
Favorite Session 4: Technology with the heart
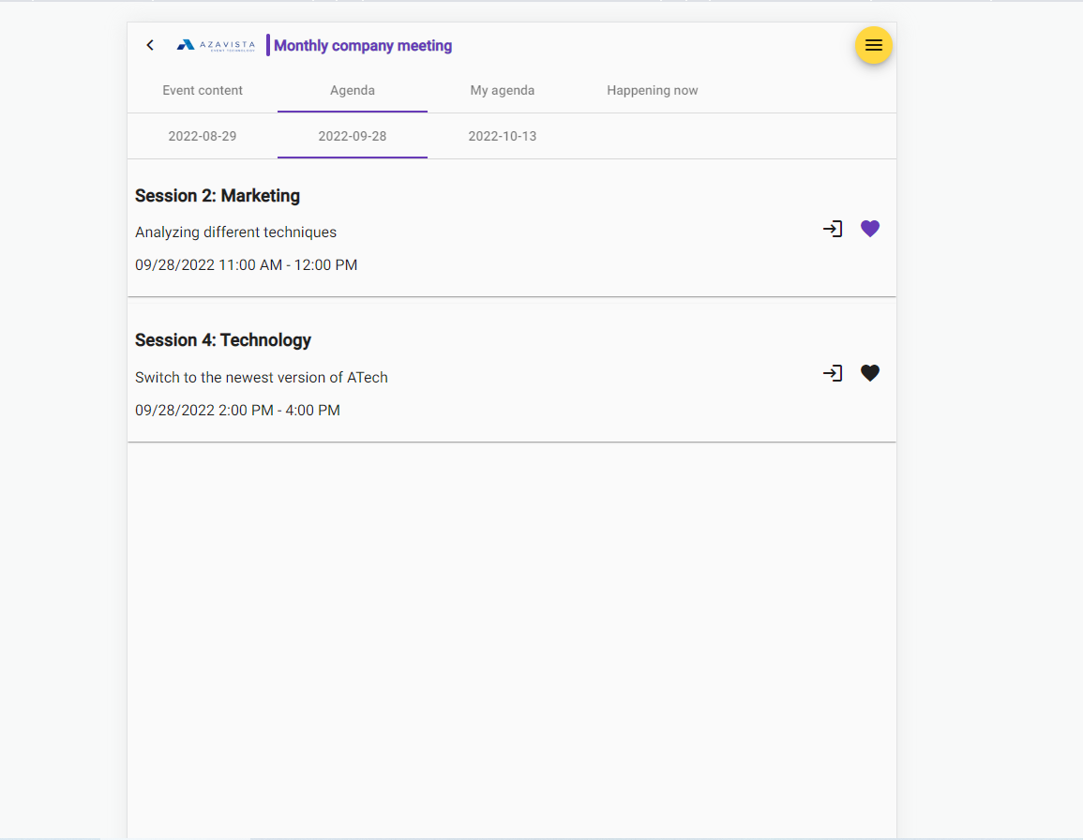pyautogui.click(x=870, y=373)
